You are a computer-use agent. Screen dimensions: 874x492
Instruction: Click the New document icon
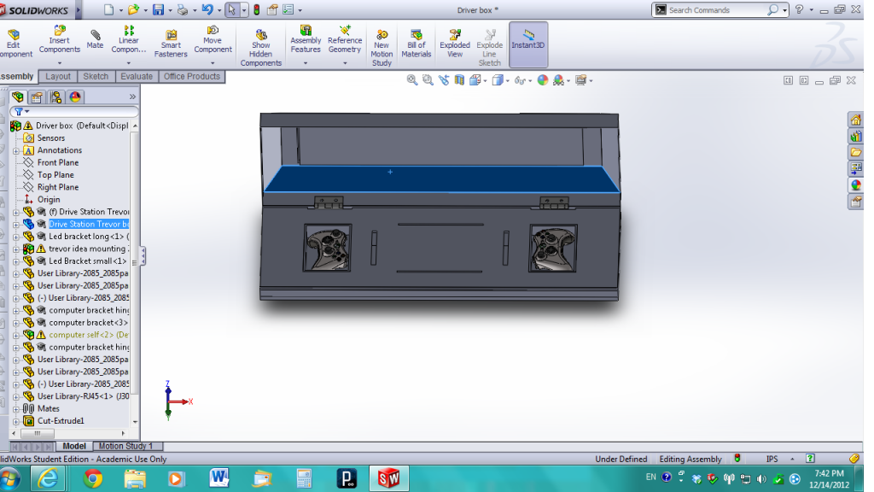[108, 10]
